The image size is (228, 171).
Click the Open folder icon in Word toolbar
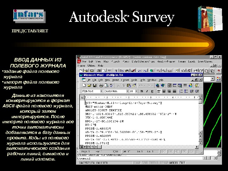pyautogui.click(x=89, y=85)
